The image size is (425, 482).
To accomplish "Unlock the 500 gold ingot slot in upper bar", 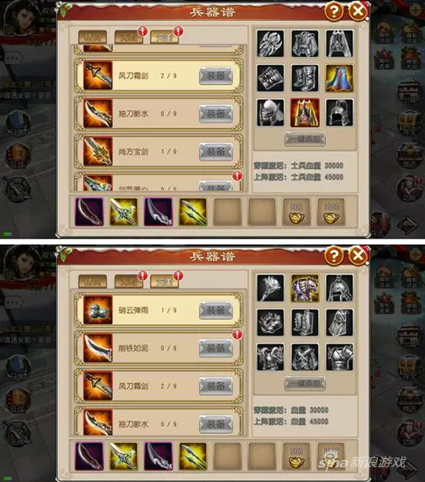I will coord(296,212).
